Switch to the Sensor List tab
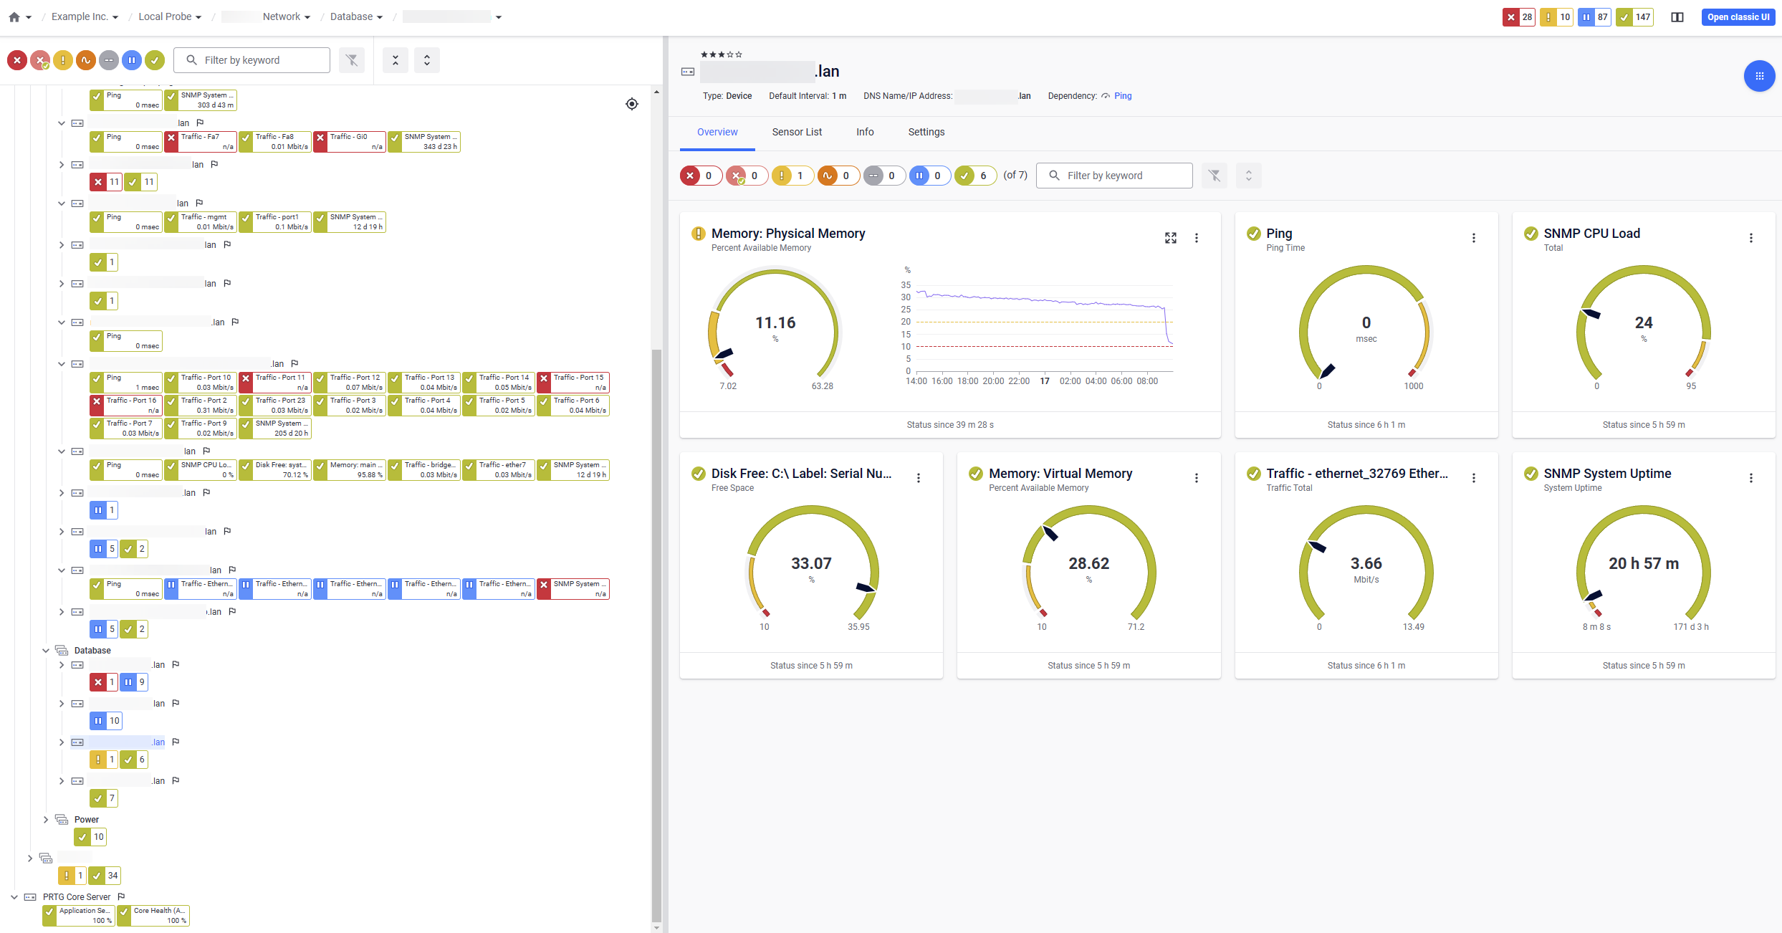Viewport: 1782px width, 933px height. (797, 132)
